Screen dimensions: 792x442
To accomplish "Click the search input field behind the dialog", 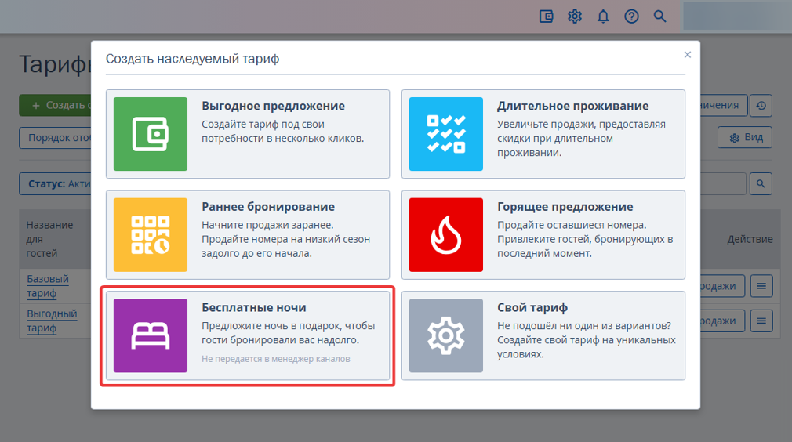I will pos(723,184).
